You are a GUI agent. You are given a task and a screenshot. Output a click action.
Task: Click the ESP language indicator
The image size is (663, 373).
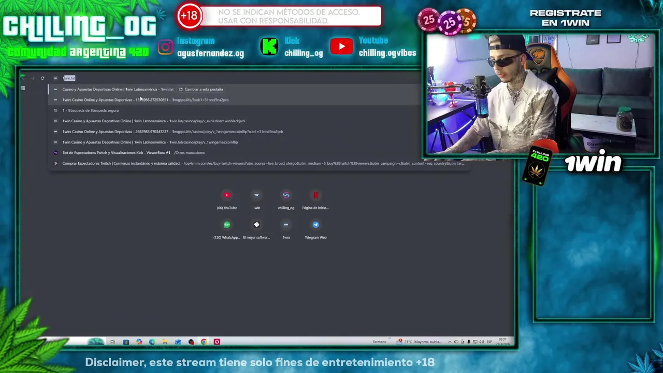click(489, 342)
